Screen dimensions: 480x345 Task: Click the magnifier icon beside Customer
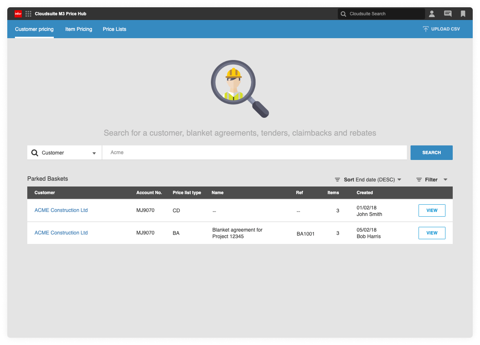(35, 153)
